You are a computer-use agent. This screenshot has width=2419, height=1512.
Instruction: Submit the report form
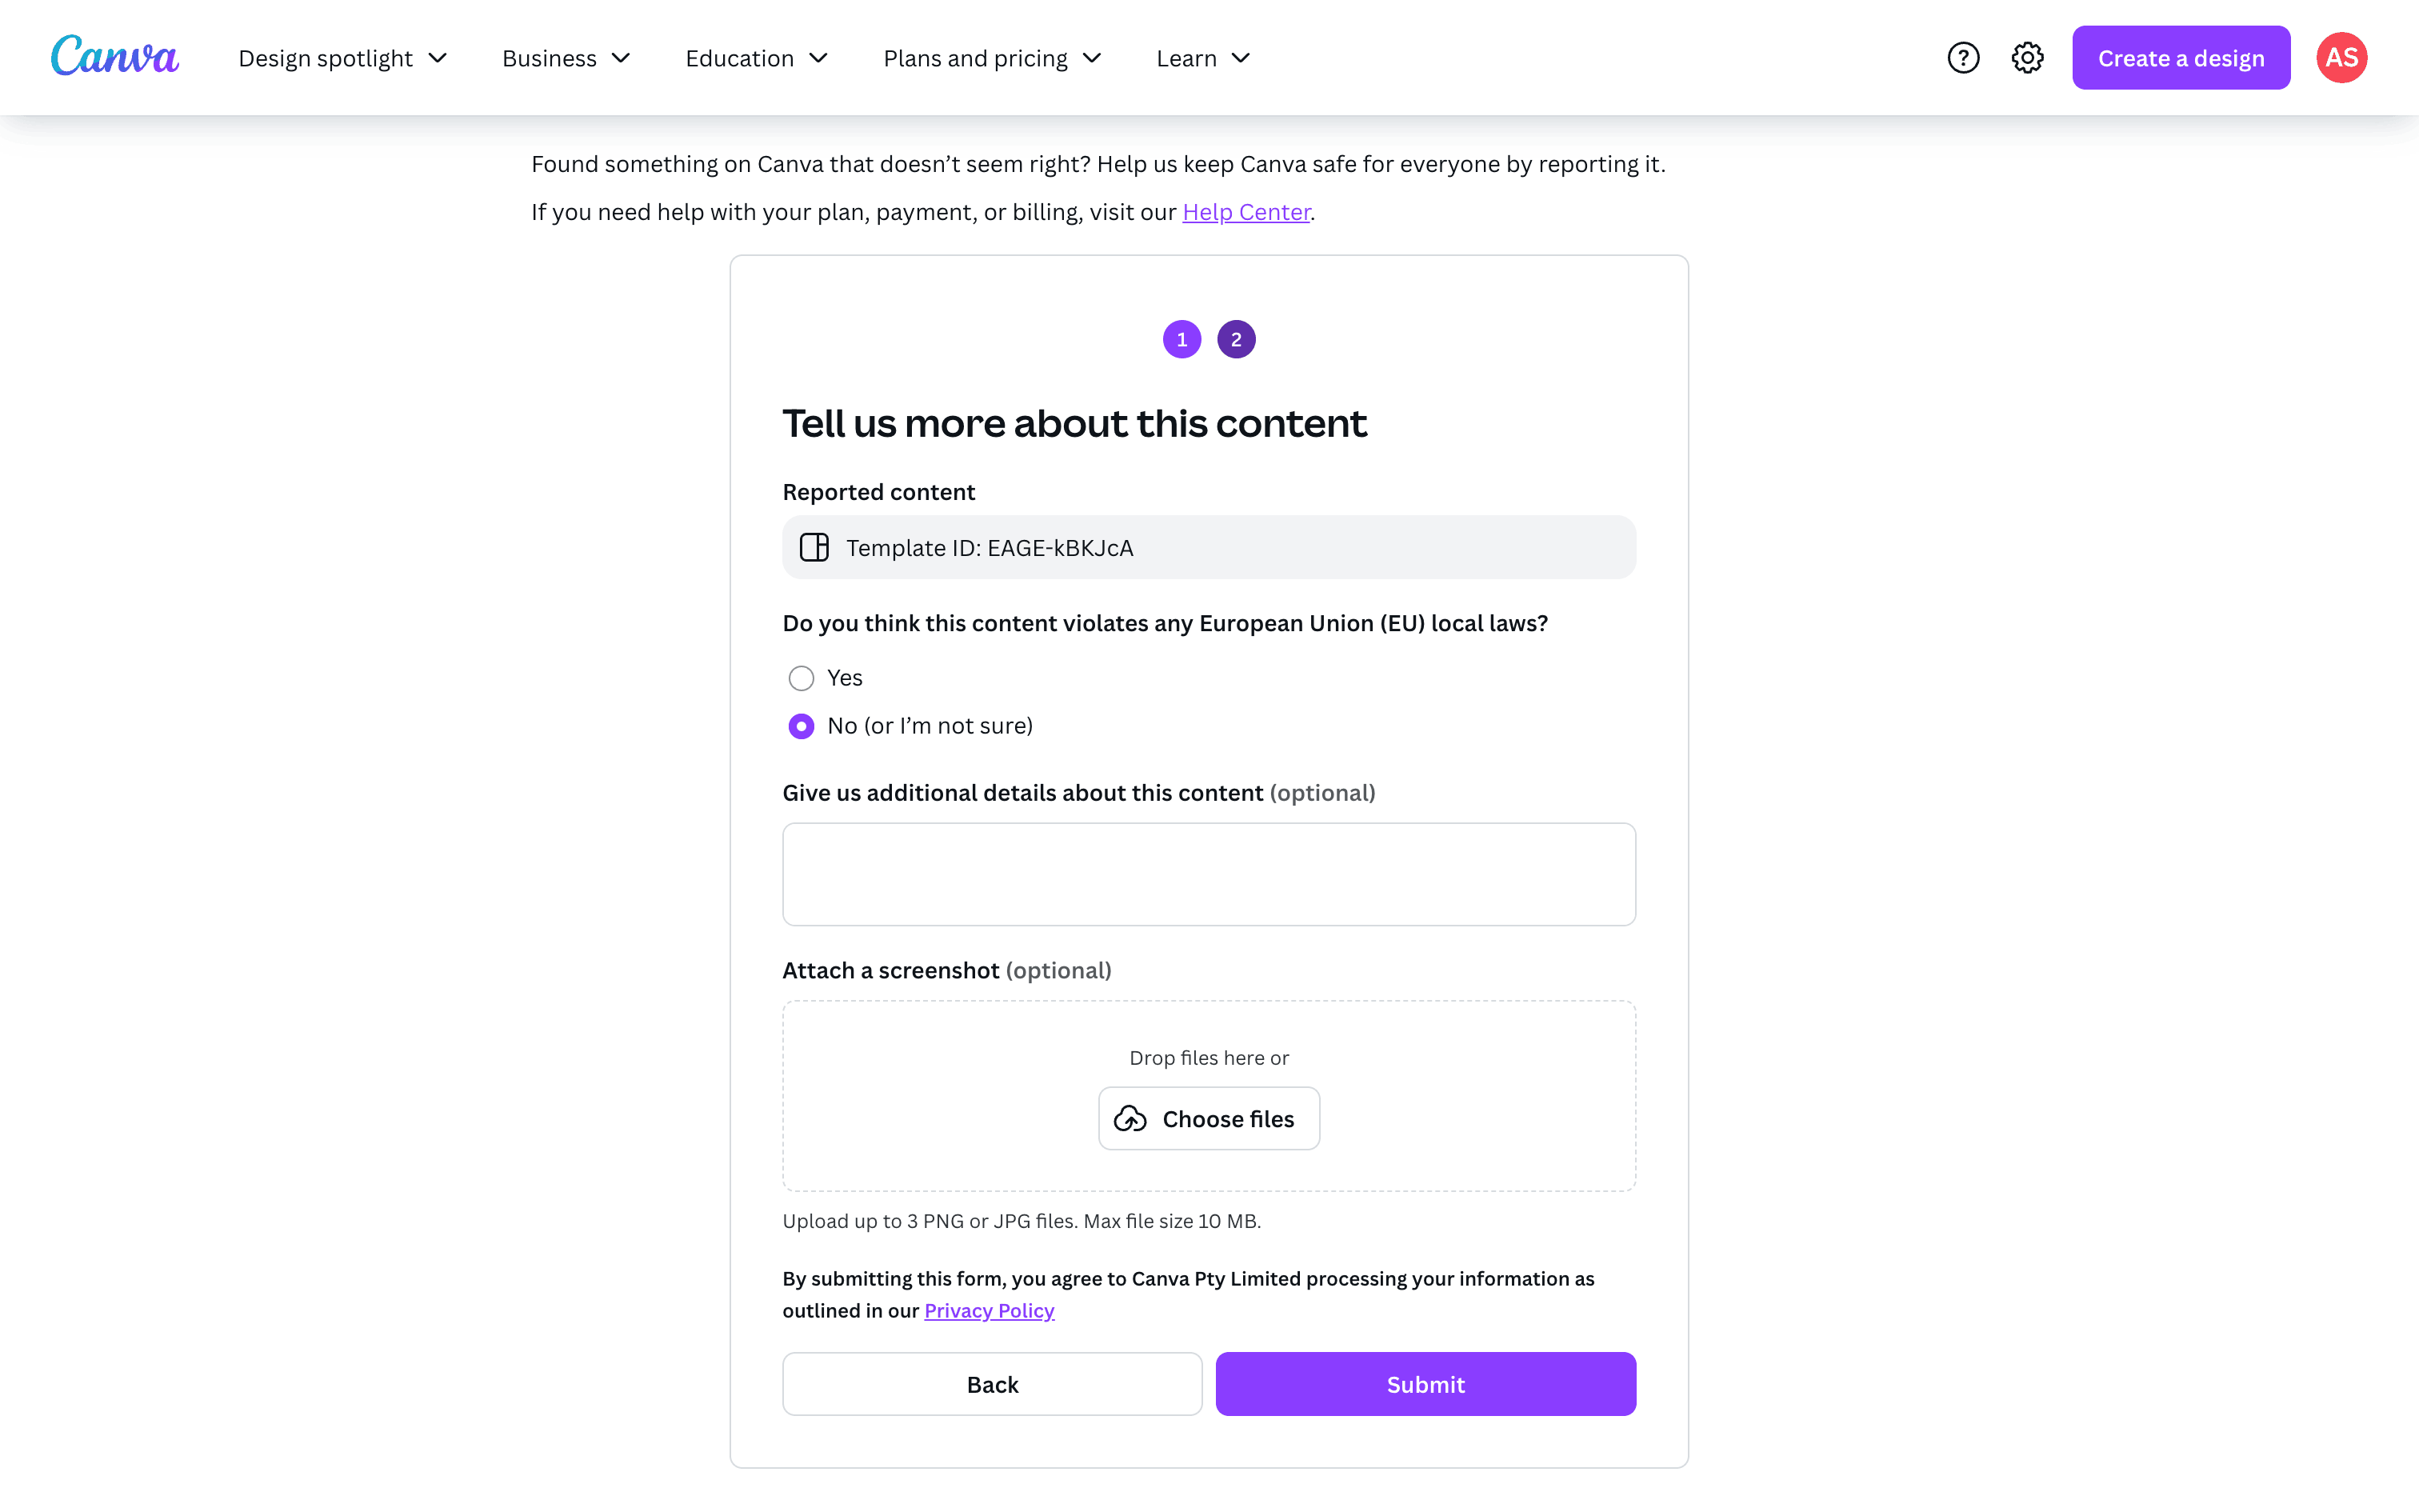click(x=1425, y=1384)
